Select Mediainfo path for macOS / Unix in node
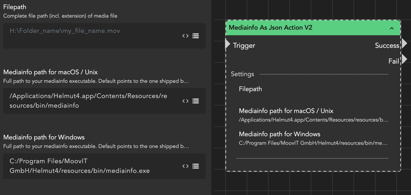 coord(286,111)
